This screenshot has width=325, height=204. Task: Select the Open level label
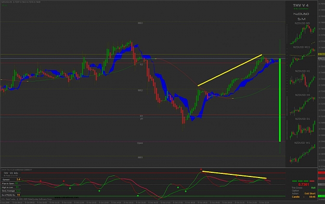pyautogui.click(x=140, y=143)
